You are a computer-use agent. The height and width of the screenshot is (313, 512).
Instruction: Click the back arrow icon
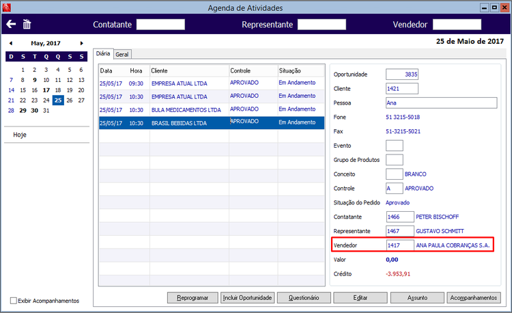pos(11,24)
